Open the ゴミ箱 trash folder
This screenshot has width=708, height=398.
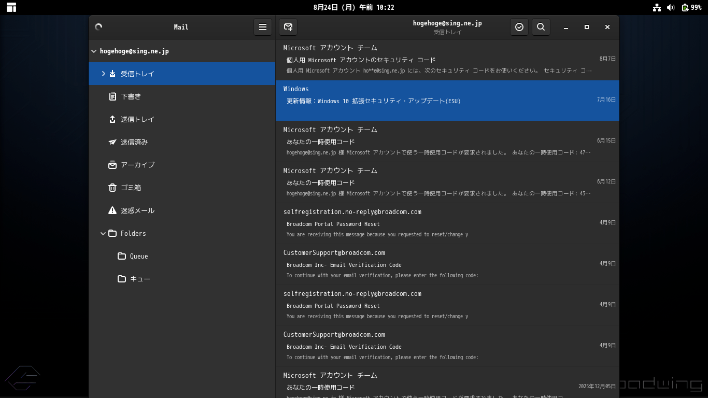click(182, 188)
